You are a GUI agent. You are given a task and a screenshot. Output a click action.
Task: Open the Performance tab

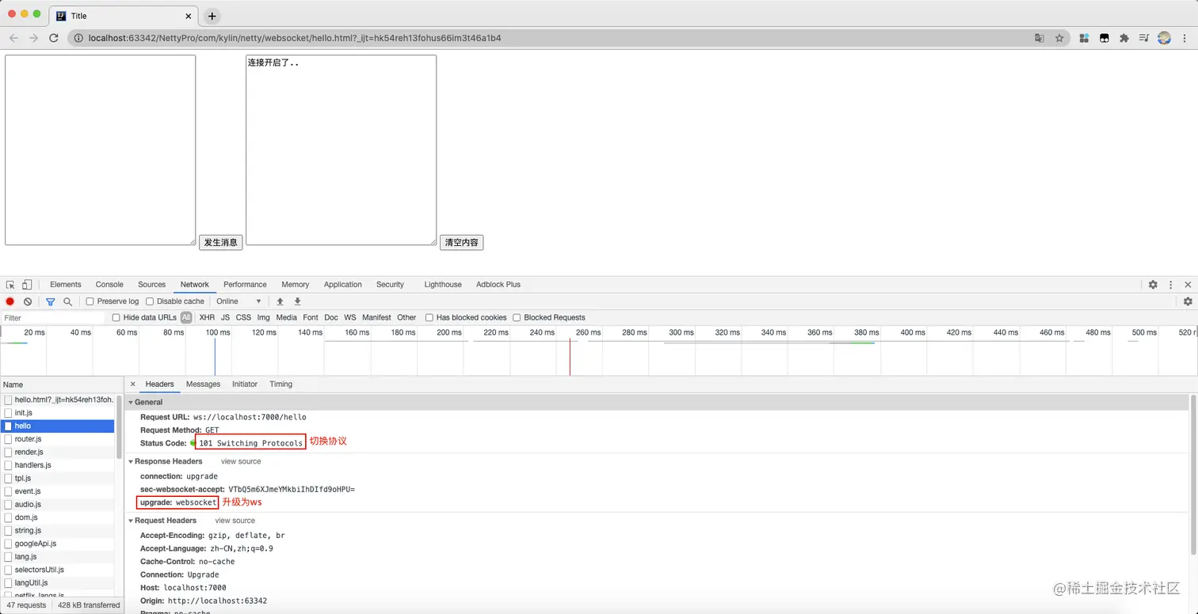[245, 285]
